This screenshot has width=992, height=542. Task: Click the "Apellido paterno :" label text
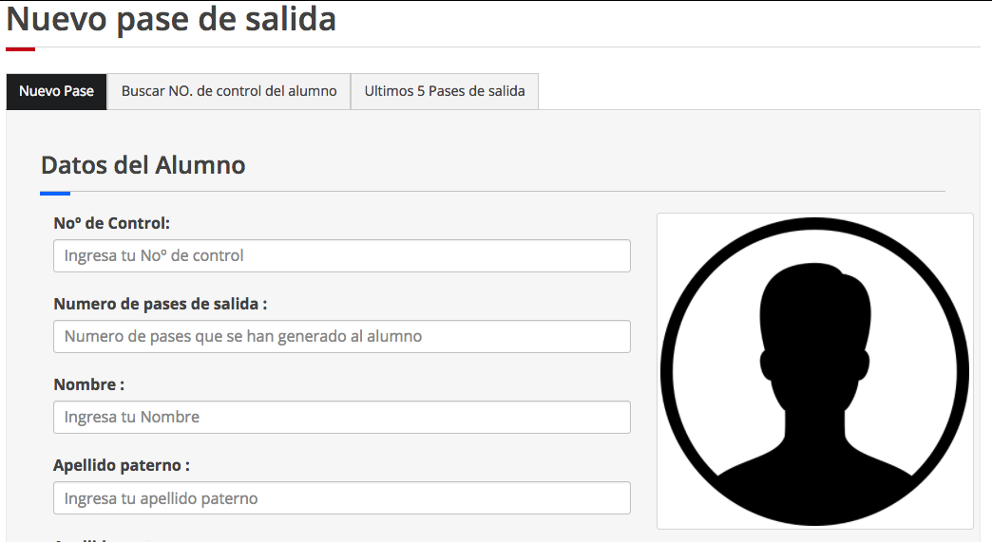[x=122, y=465]
